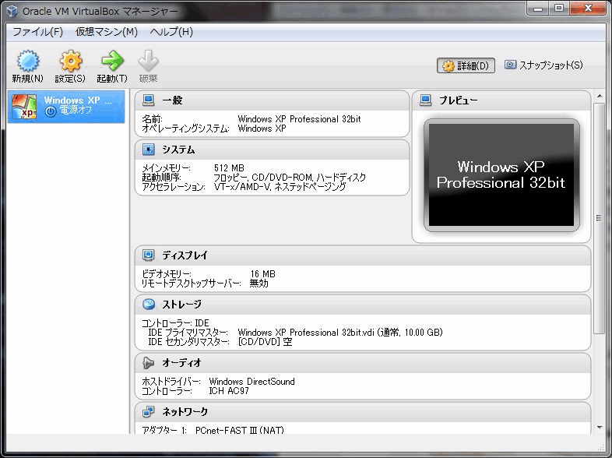Click the 一般 section monitor icon

[x=148, y=100]
